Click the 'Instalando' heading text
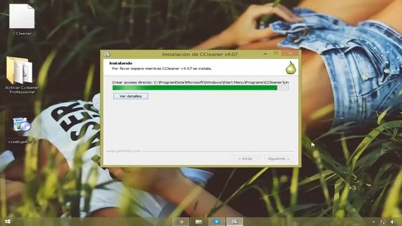The image size is (402, 226). [x=121, y=63]
